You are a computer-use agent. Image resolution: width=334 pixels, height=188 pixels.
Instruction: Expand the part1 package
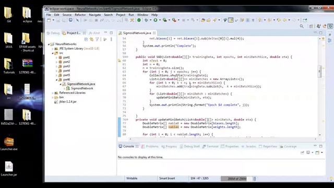tap(56, 57)
